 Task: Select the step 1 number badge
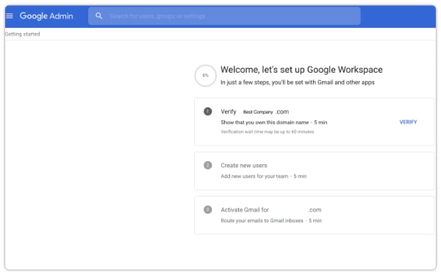point(207,111)
